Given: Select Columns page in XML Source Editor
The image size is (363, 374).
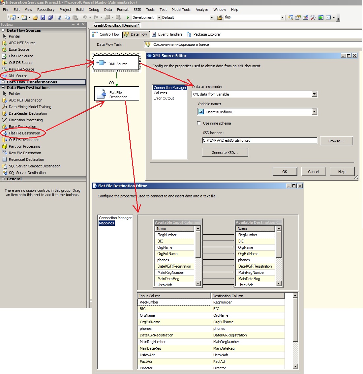Looking at the screenshot, I should click(x=160, y=93).
